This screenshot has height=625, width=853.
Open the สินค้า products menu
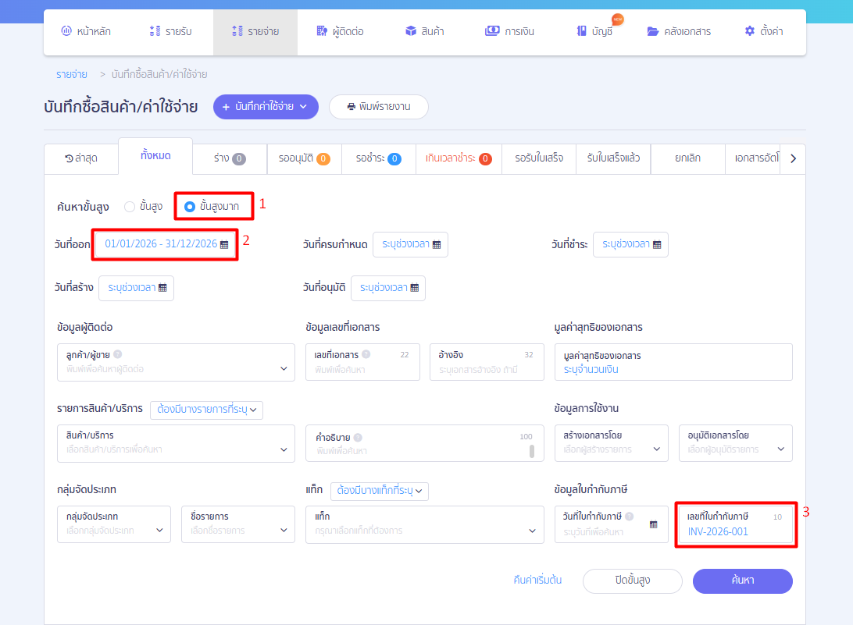pyautogui.click(x=425, y=31)
